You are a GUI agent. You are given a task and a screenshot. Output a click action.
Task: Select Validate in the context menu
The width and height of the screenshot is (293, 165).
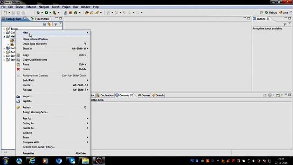coord(53,132)
